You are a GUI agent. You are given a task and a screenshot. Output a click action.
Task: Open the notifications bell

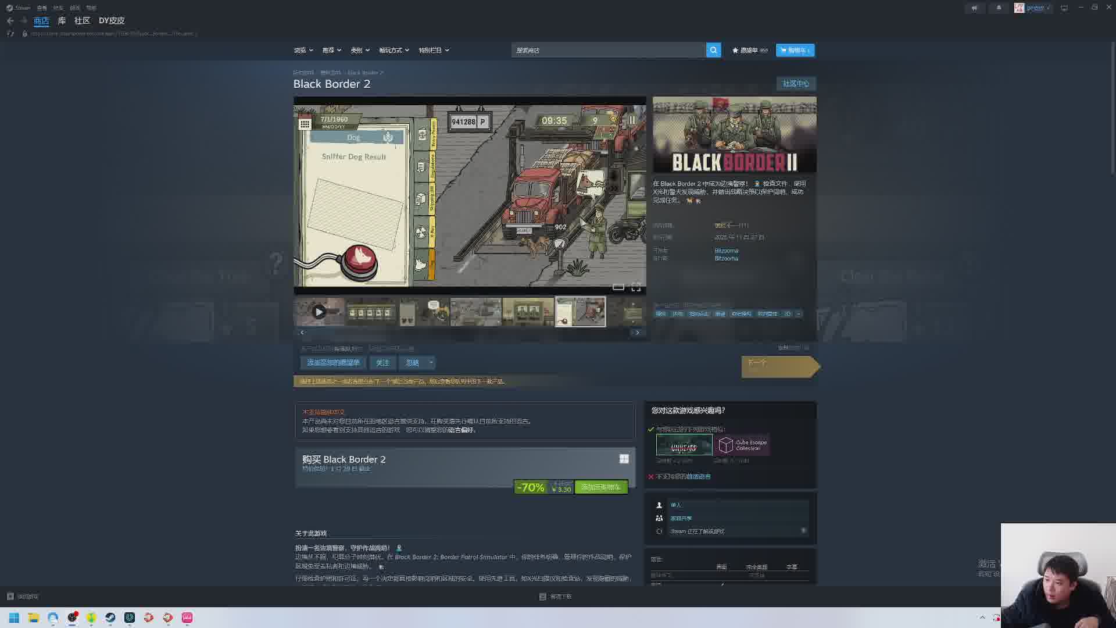999,8
